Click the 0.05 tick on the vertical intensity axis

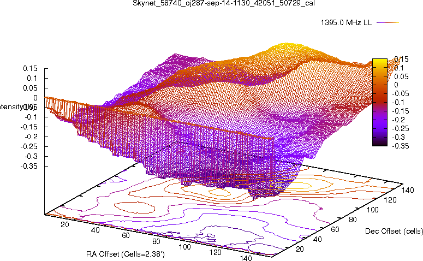[x=30, y=88]
